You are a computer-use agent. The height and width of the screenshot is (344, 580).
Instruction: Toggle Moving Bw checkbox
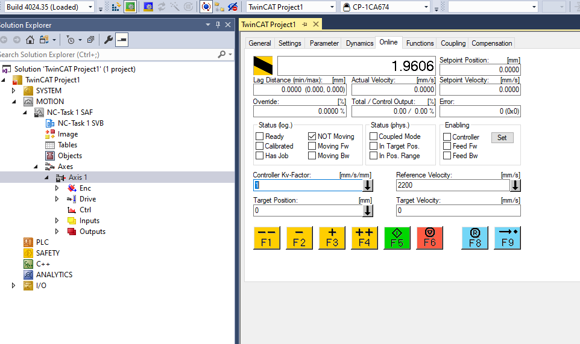312,156
